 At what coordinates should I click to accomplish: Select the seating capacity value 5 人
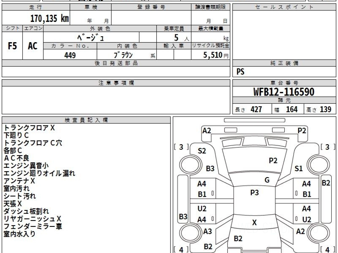point(182,38)
